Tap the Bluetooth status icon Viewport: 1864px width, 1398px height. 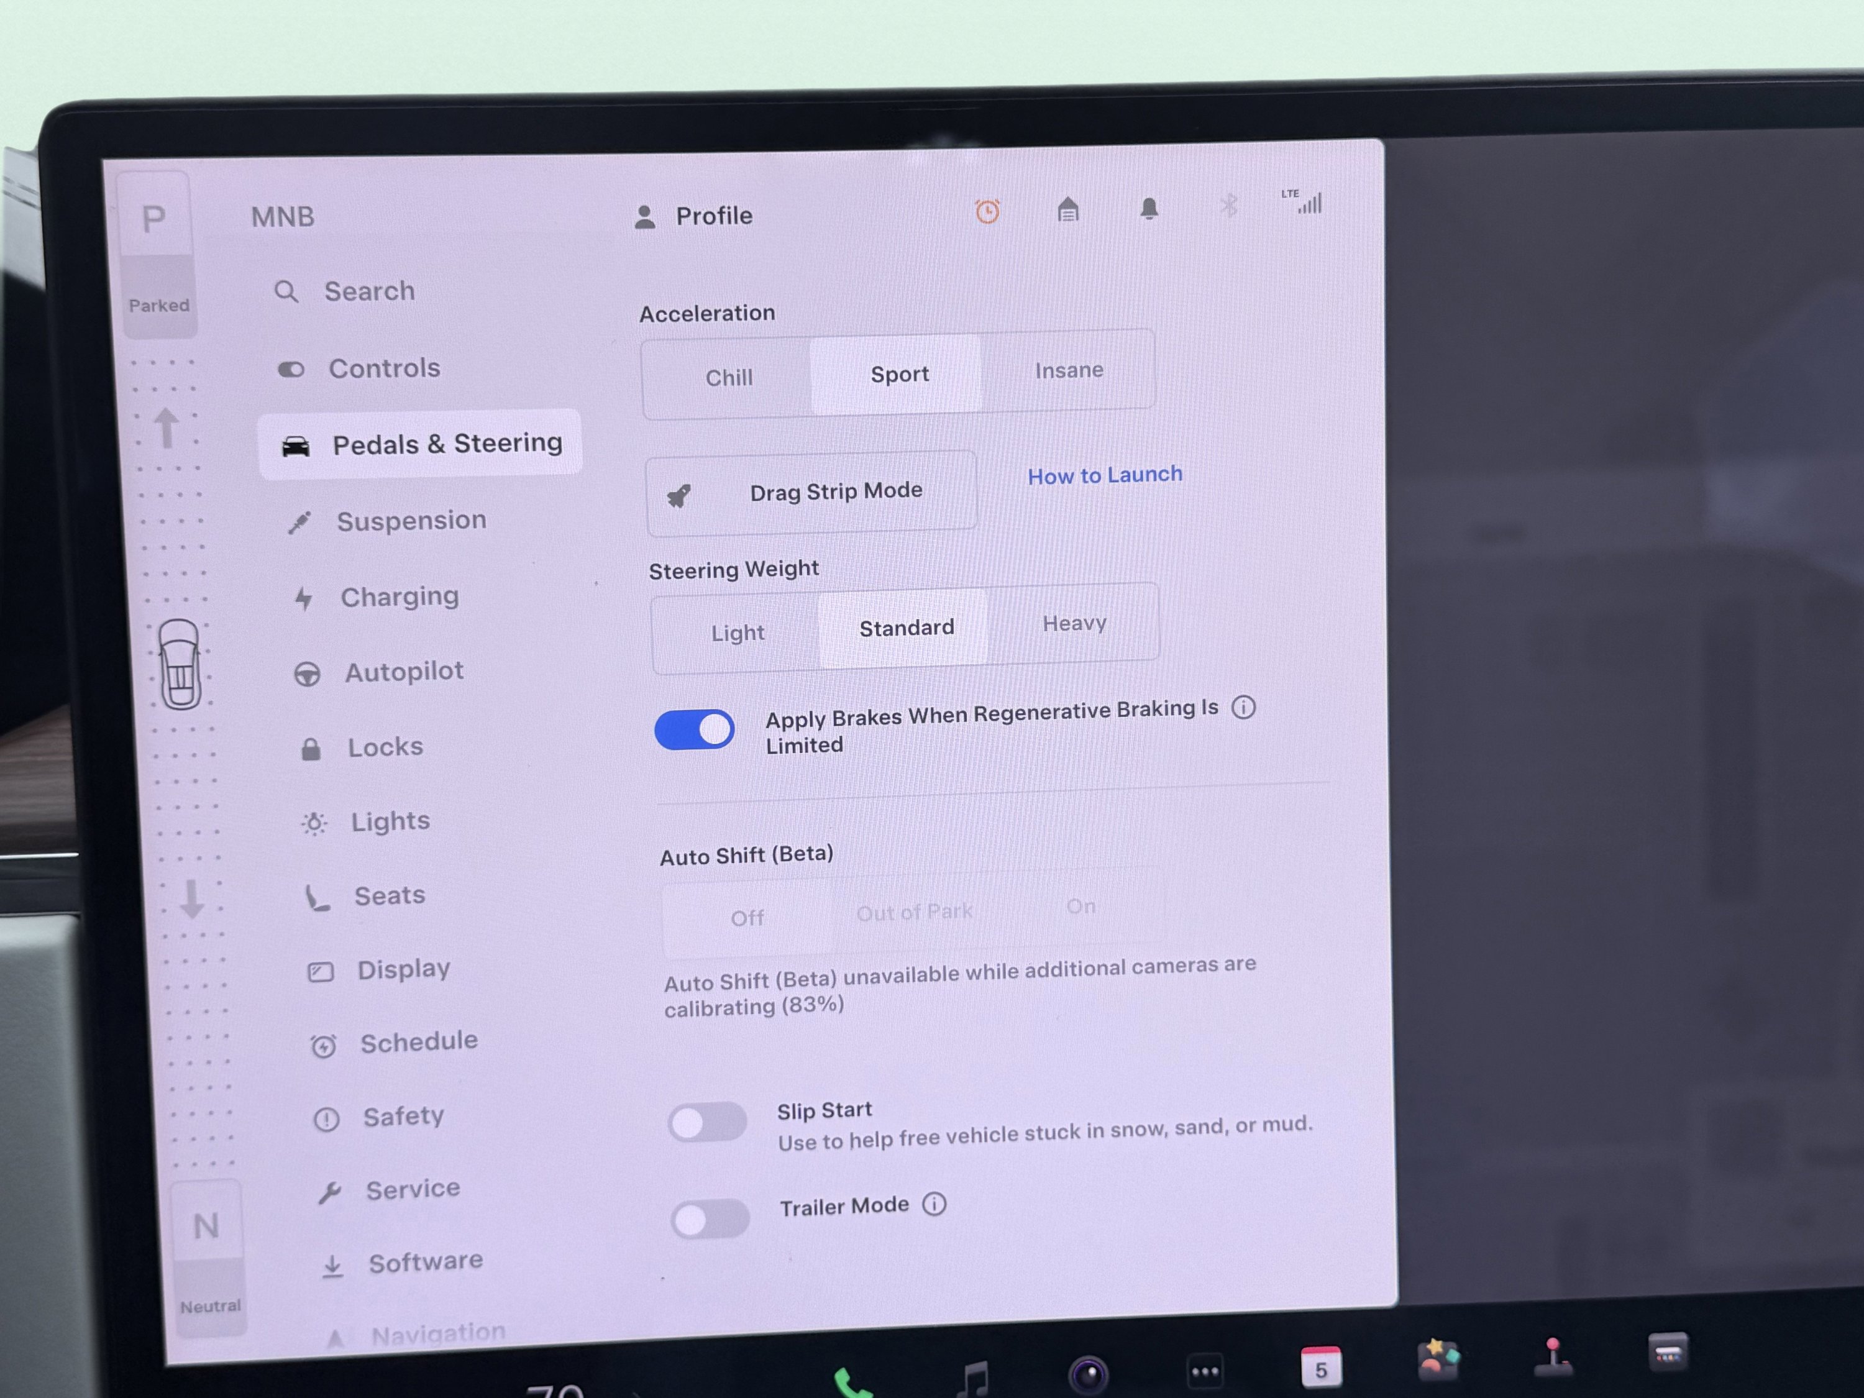(x=1228, y=205)
